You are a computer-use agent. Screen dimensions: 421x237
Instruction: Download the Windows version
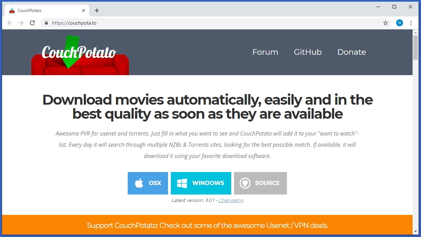[201, 183]
